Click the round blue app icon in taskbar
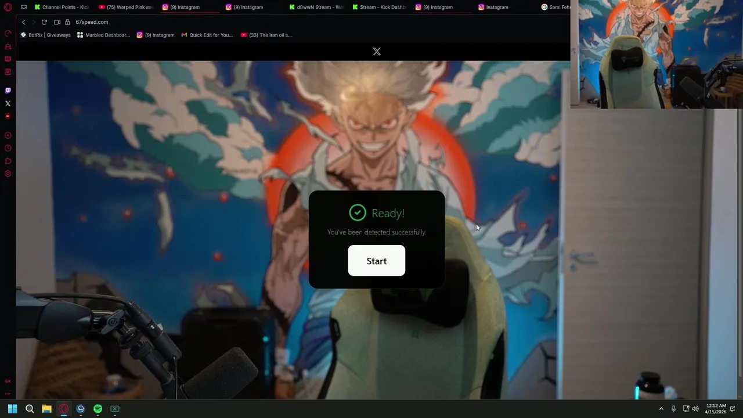743x418 pixels. click(81, 409)
